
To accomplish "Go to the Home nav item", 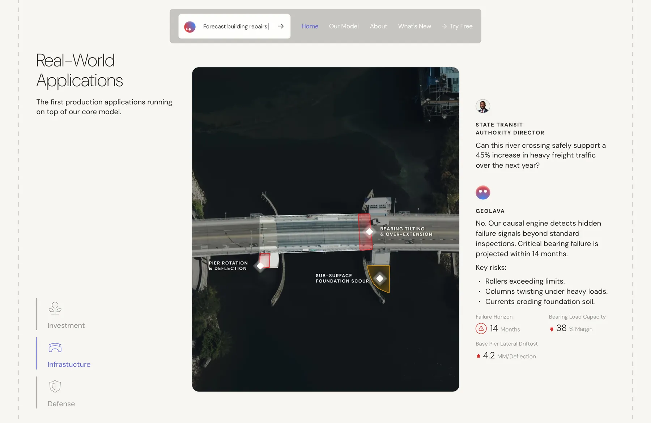I will pyautogui.click(x=310, y=26).
